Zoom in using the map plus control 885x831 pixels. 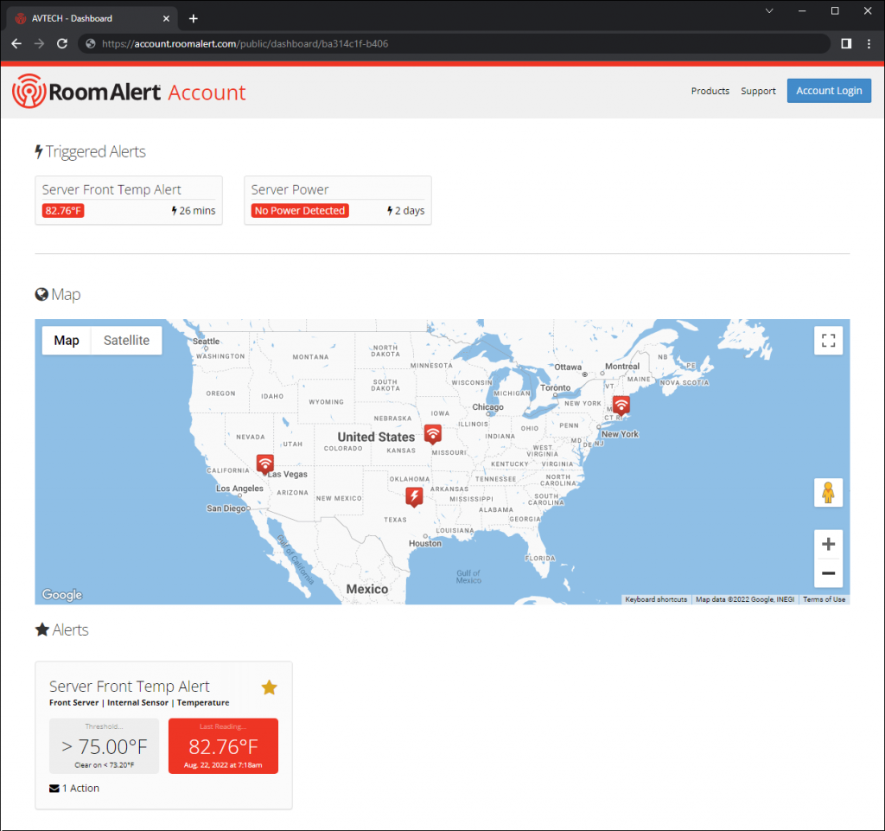pyautogui.click(x=828, y=544)
